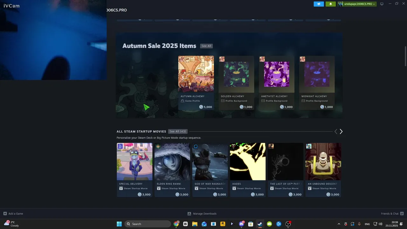The image size is (407, 229).
Task: Open OBS Studio from taskbar
Action: click(x=288, y=224)
